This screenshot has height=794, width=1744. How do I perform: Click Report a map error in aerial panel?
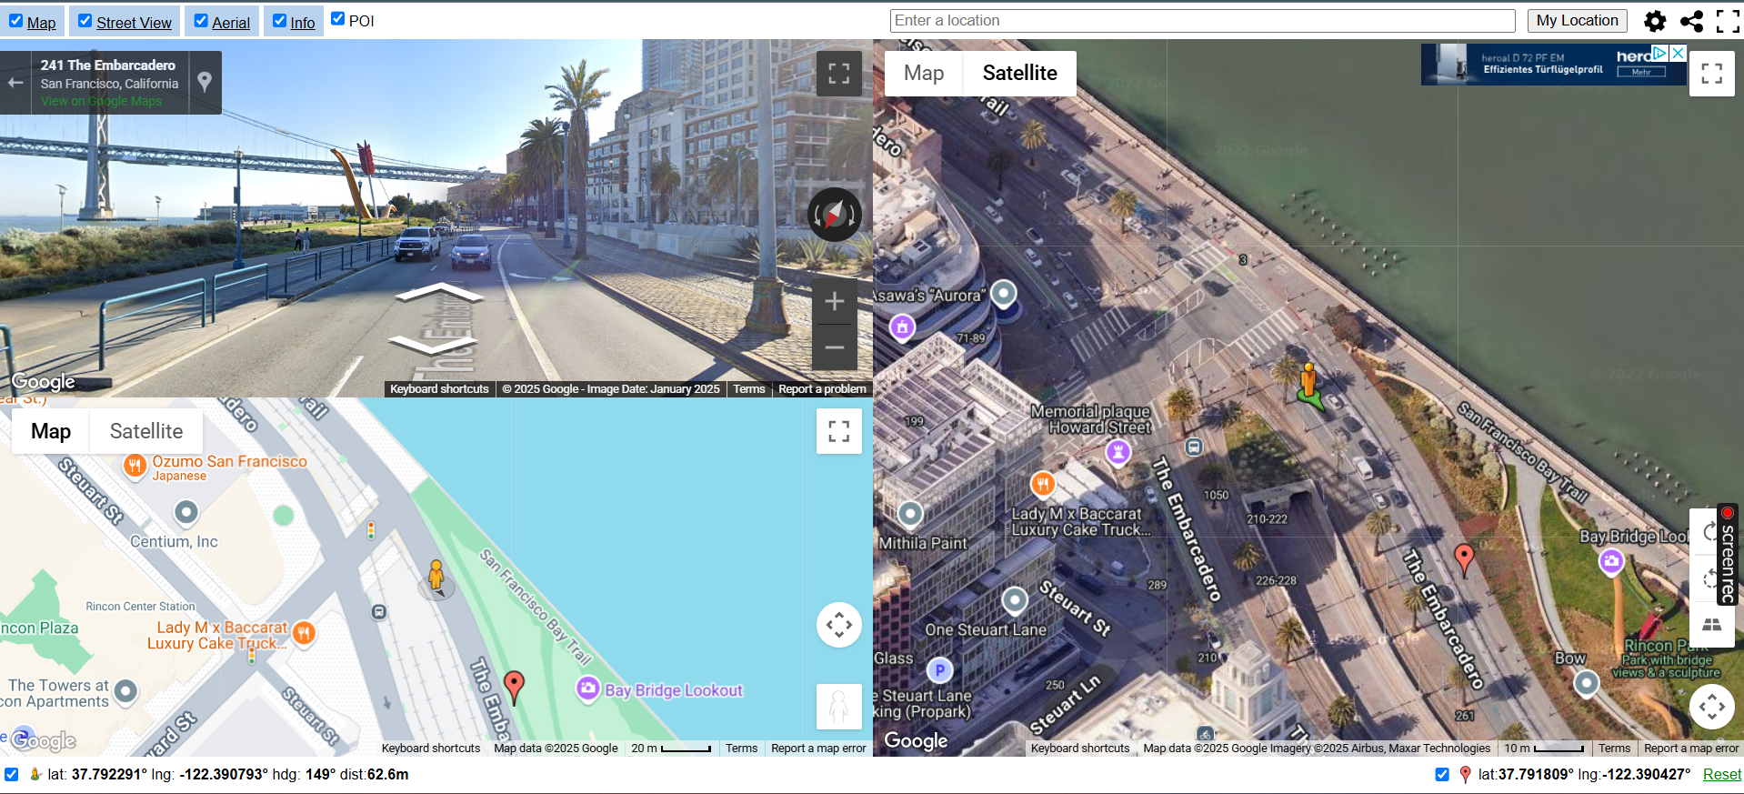(x=1691, y=749)
